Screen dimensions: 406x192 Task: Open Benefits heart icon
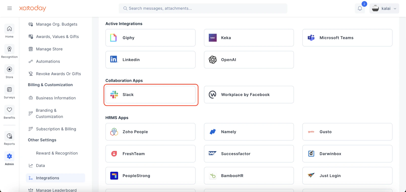(x=9, y=110)
